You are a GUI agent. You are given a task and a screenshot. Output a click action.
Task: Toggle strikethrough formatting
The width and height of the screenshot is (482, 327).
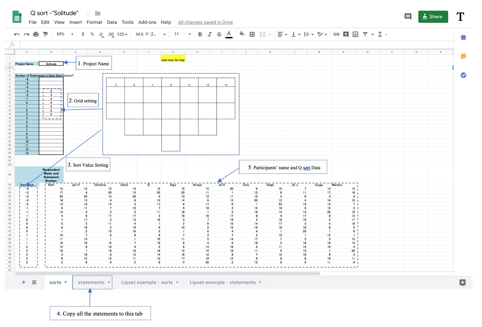(x=219, y=34)
